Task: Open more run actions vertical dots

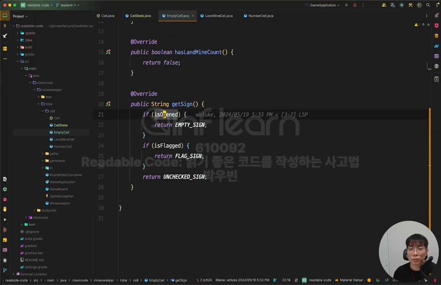Action: 363,5
